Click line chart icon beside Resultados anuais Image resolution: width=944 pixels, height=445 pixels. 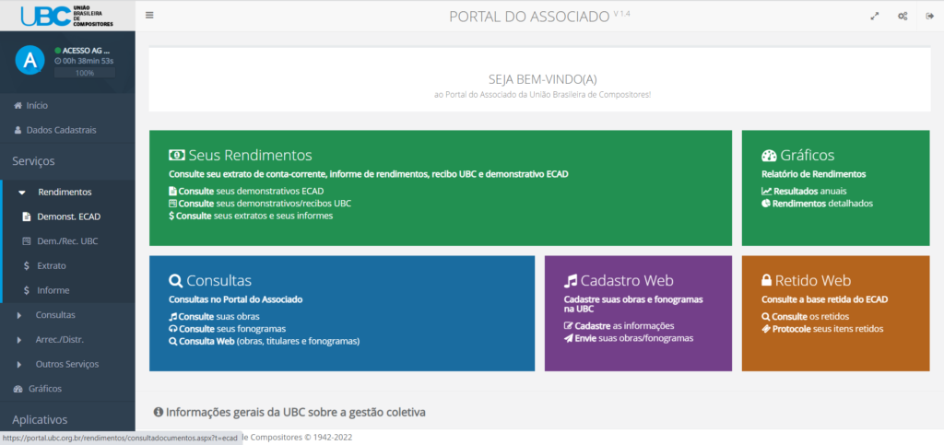click(766, 192)
